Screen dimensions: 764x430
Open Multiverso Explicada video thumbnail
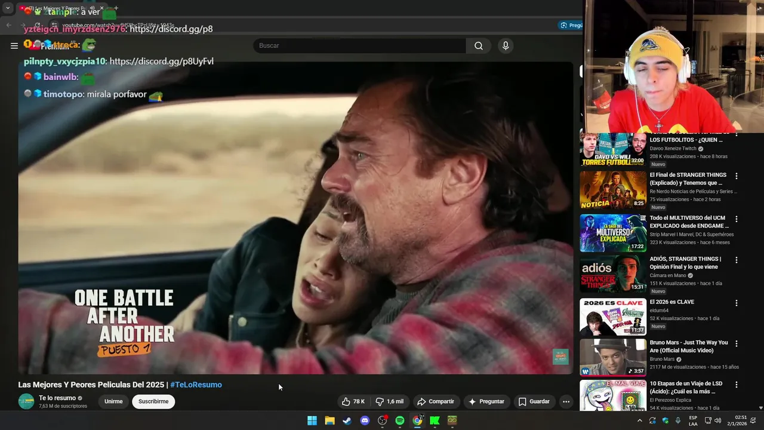pos(613,233)
